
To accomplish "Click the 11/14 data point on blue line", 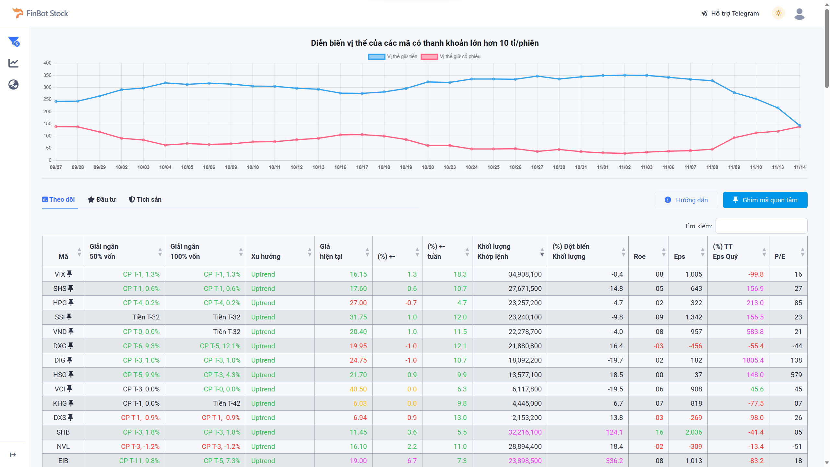I will (800, 126).
